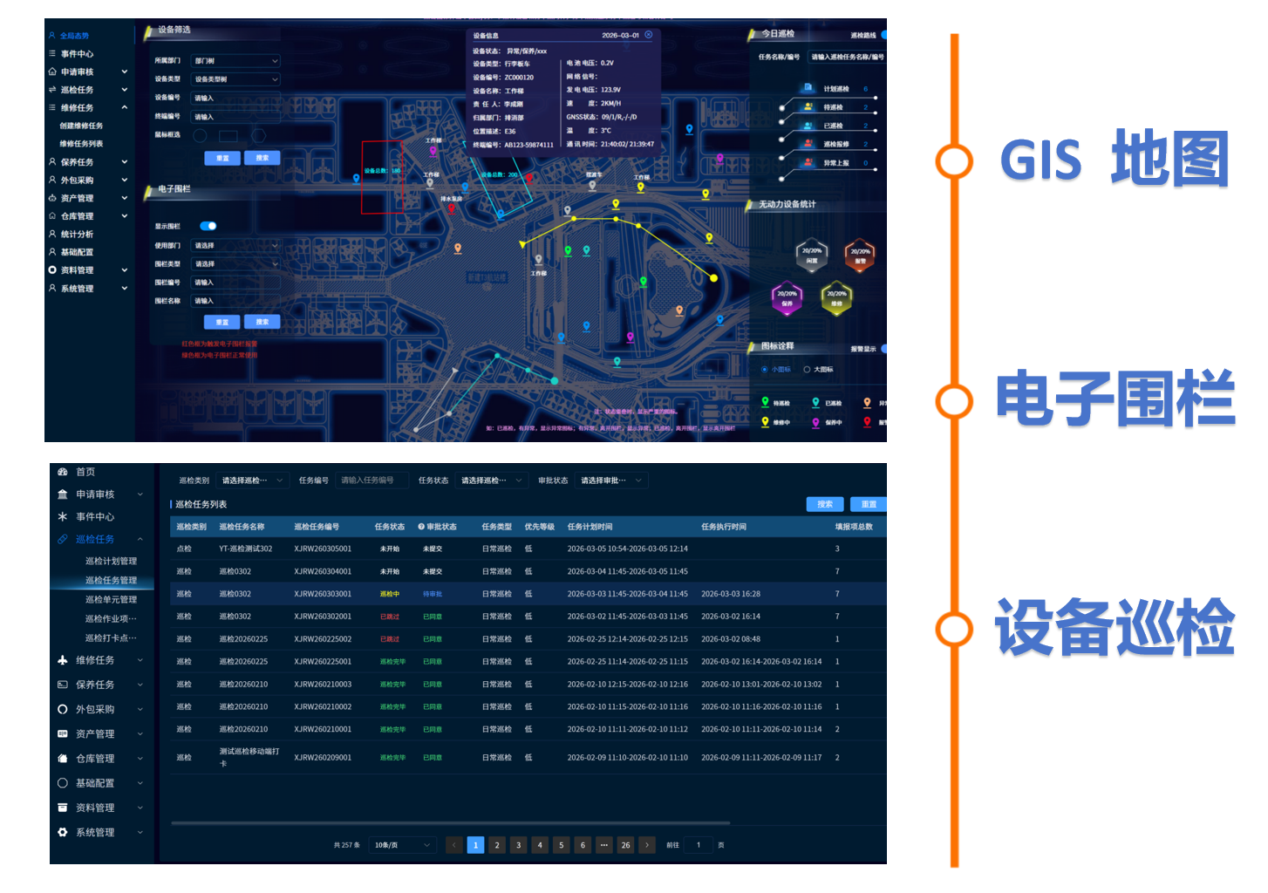Click help icon beside 审批状态 column
The width and height of the screenshot is (1268, 893).
pos(421,527)
